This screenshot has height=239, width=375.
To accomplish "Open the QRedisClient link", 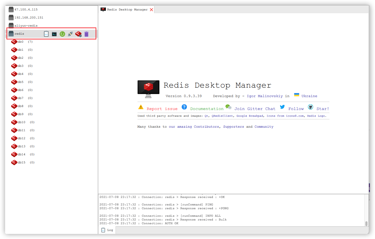I will [222, 116].
